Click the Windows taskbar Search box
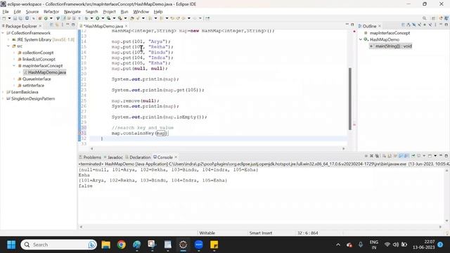The height and width of the screenshot is (253, 450). click(59, 245)
